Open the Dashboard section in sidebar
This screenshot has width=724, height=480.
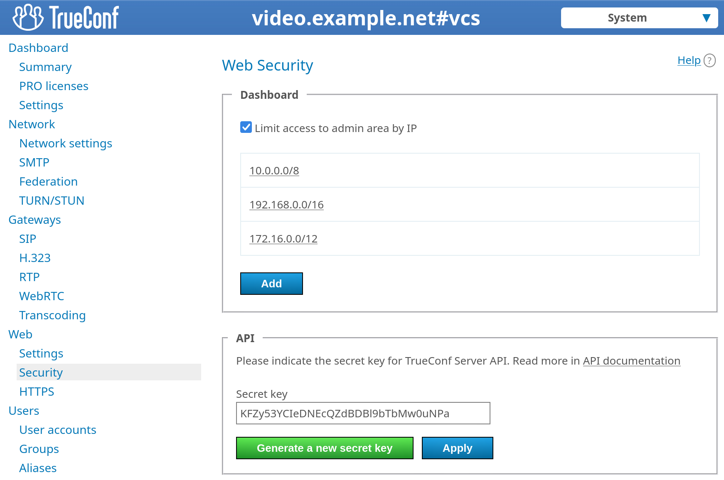(38, 48)
